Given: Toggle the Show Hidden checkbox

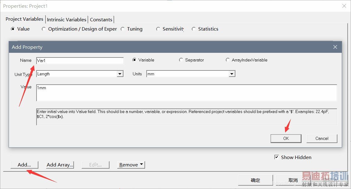Looking at the screenshot, I should click(x=276, y=157).
